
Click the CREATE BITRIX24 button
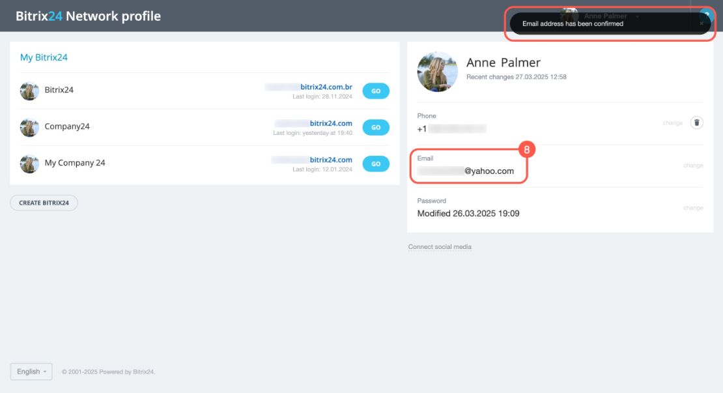click(x=44, y=203)
